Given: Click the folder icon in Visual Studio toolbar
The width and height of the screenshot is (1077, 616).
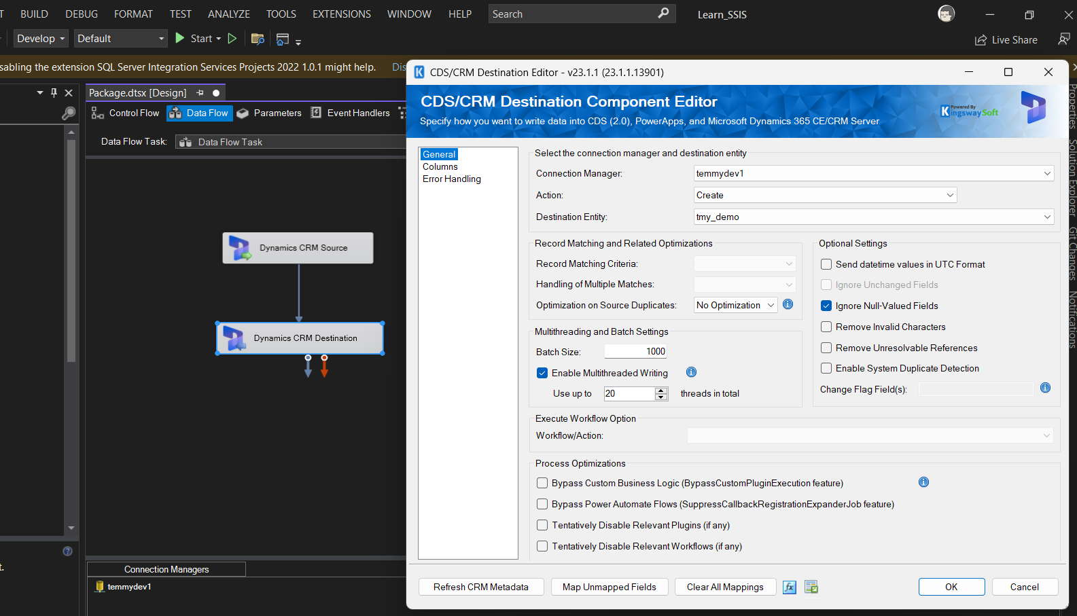Looking at the screenshot, I should tap(258, 39).
